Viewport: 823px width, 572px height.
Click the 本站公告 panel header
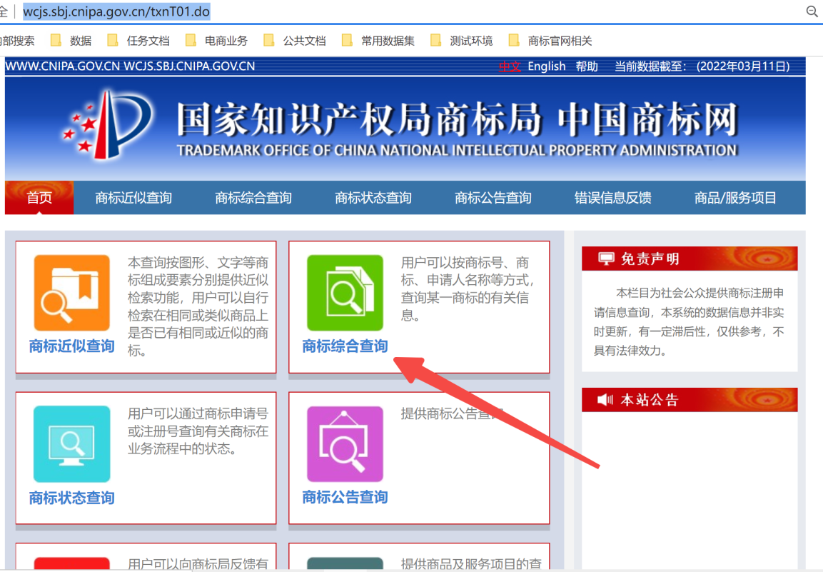(690, 400)
